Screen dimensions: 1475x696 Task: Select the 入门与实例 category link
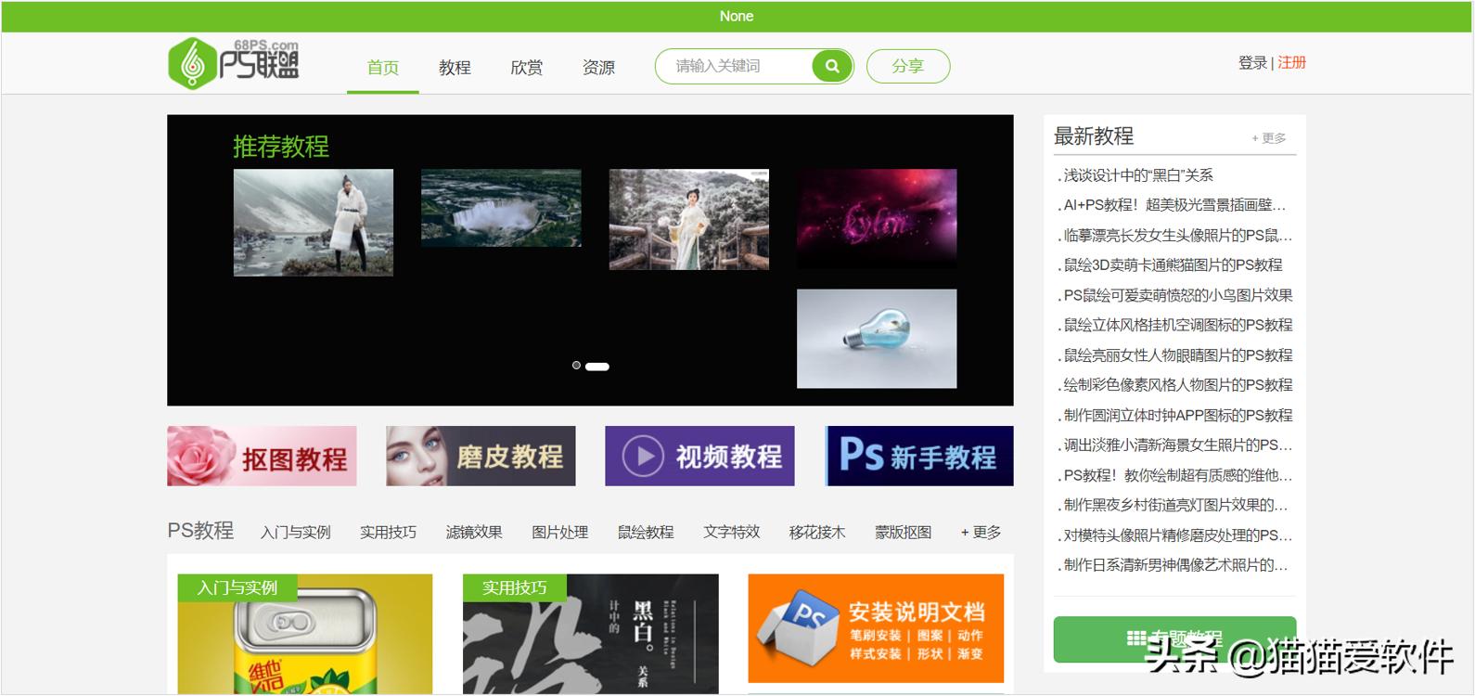[295, 533]
